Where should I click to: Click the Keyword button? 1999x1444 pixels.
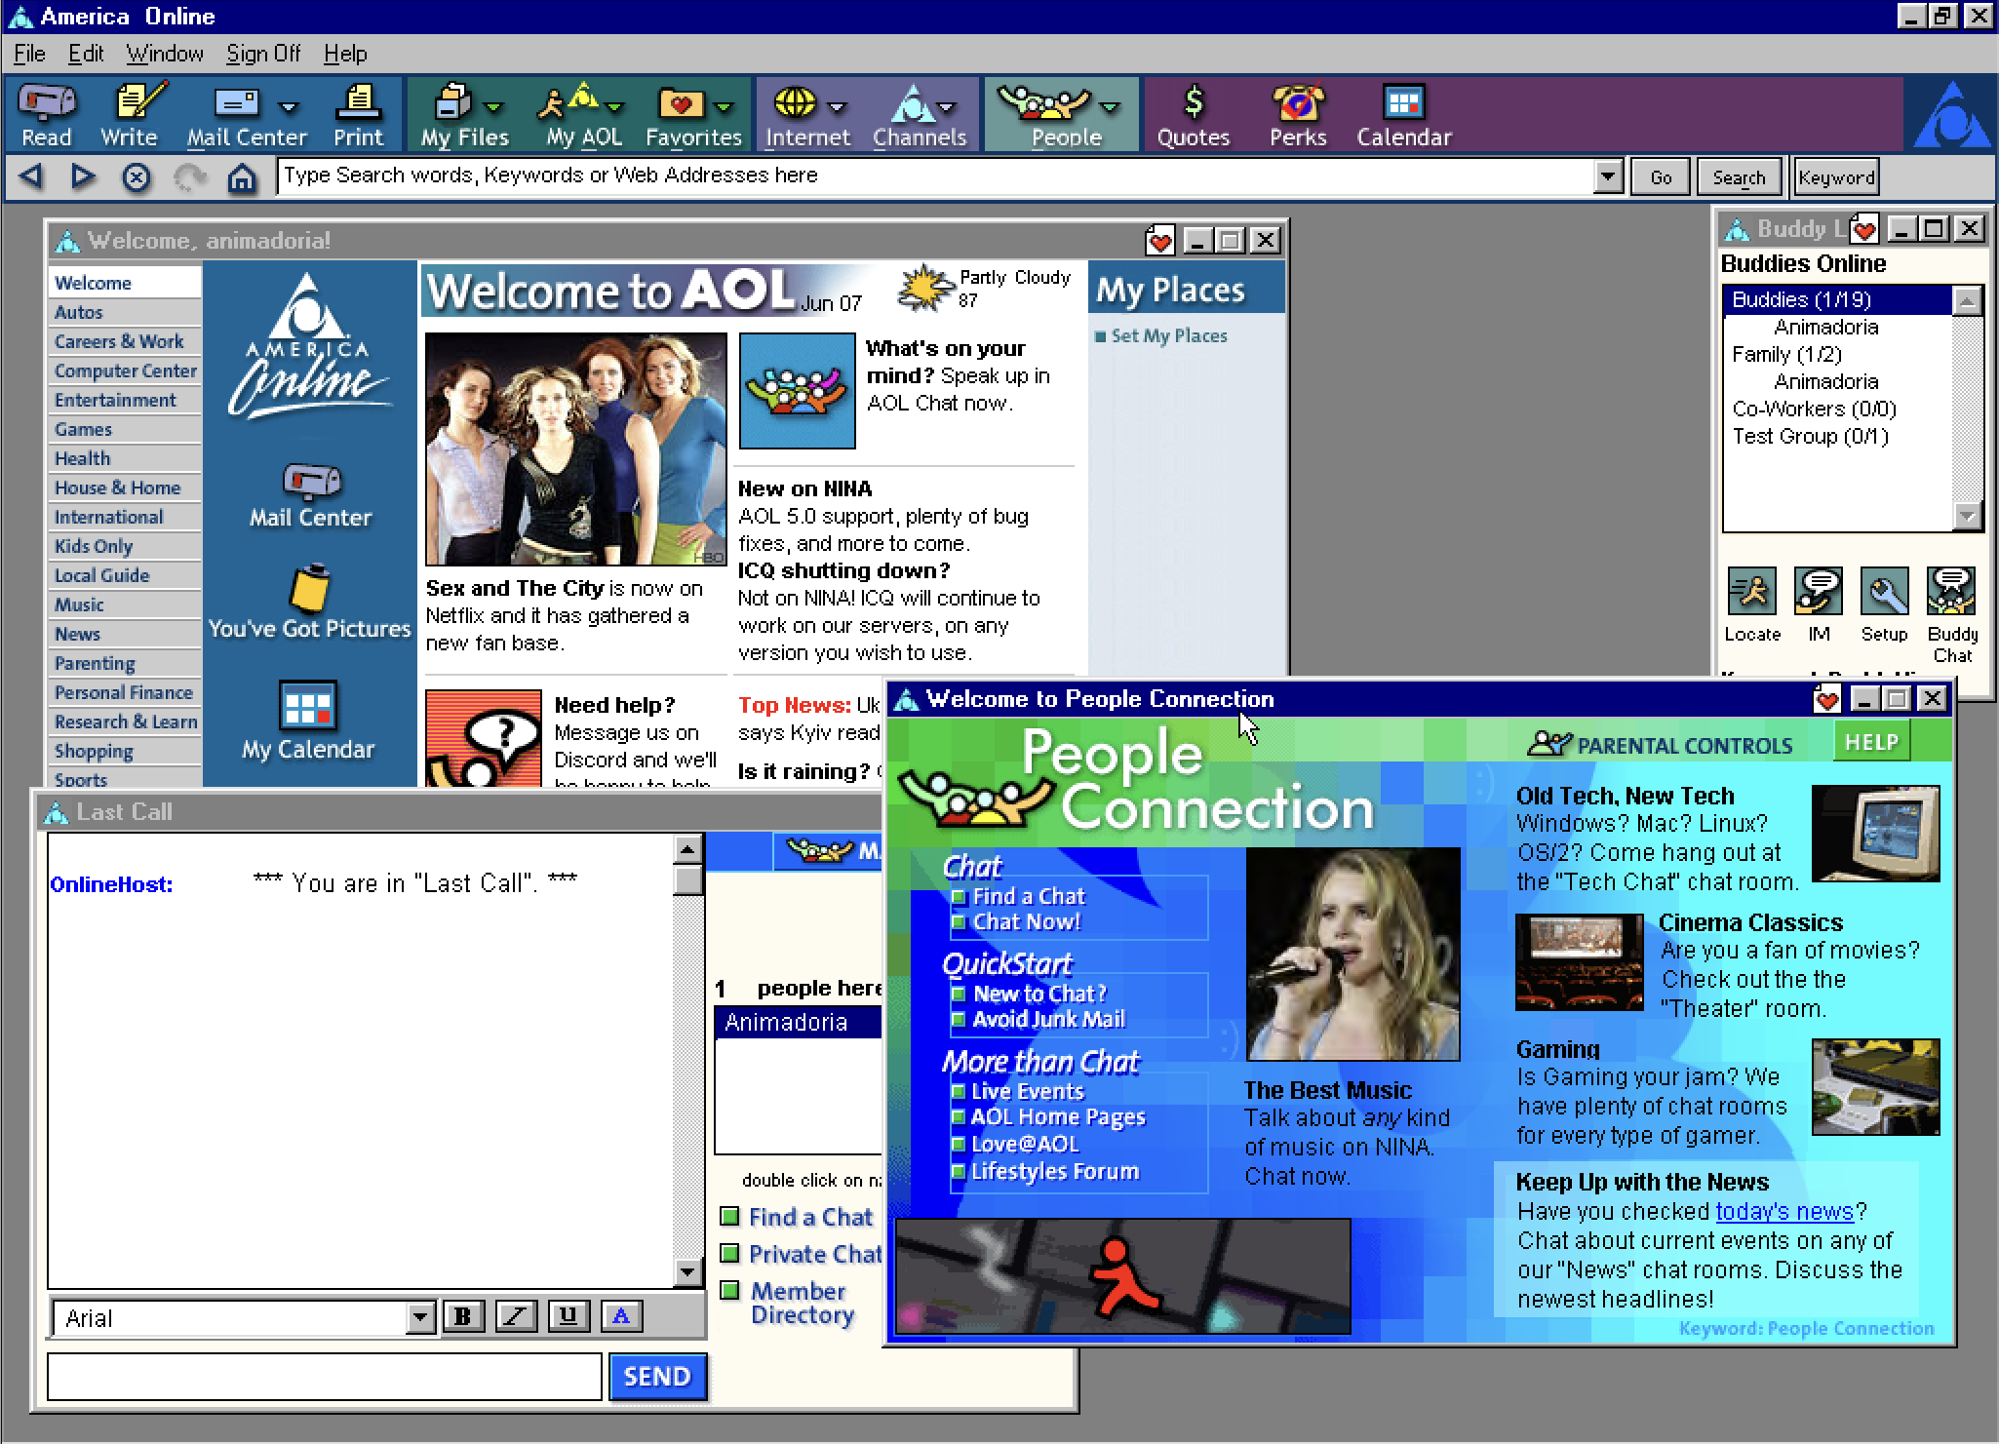click(x=1836, y=177)
